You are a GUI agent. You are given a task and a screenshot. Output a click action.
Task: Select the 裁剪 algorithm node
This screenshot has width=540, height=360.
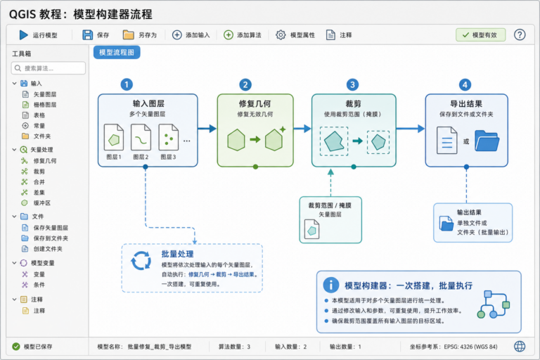(x=354, y=131)
